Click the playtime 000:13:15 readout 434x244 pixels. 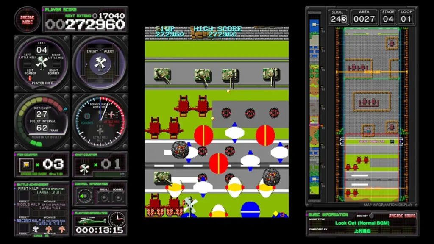99,230
